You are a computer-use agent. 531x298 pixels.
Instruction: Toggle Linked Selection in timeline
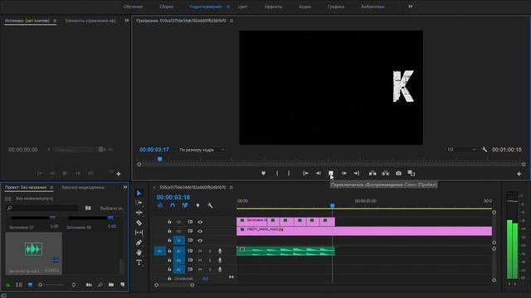click(x=185, y=205)
